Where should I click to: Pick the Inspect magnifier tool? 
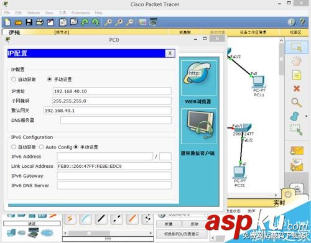point(297,103)
